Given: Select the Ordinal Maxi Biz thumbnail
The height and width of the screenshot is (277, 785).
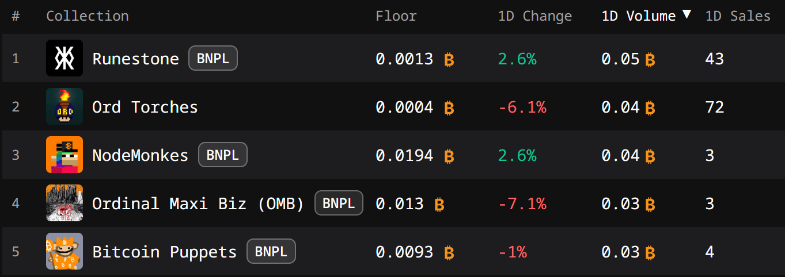Looking at the screenshot, I should [x=65, y=203].
